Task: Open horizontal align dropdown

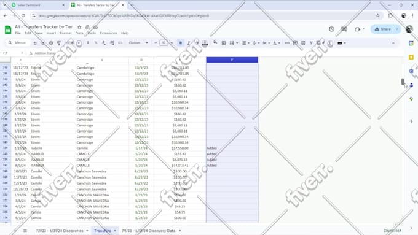Action: (245, 43)
